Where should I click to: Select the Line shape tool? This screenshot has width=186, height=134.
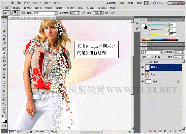[x=4, y=95]
